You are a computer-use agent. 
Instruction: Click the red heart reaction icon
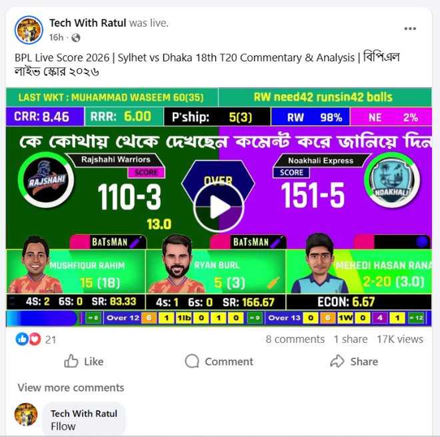coord(35,340)
